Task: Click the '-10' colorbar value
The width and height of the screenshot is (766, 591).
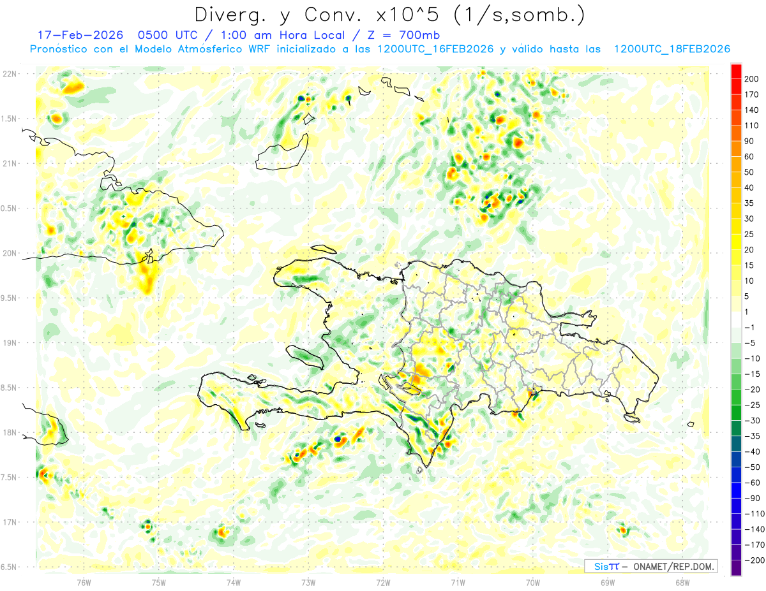Action: [x=751, y=358]
